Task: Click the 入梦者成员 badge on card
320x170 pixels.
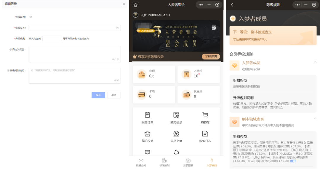Action: pos(145,31)
